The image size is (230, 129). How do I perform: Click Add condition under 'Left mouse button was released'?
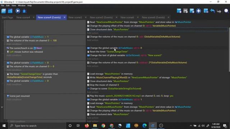click(x=14, y=55)
